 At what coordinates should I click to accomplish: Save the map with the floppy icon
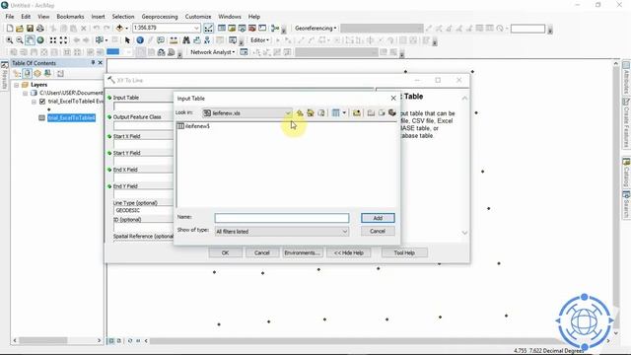tap(30, 29)
